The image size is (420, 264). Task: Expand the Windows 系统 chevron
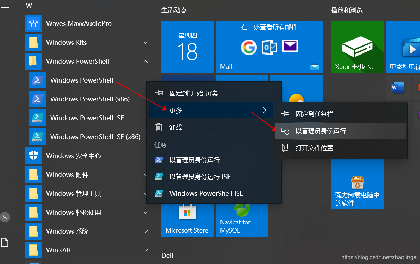(x=146, y=231)
